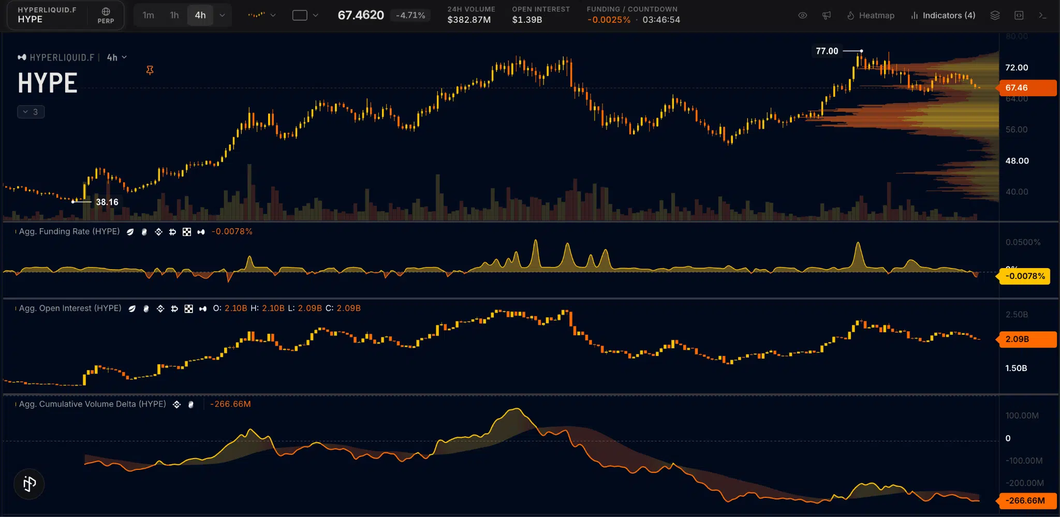Open the chart layout rectangle dropdown
Viewport: 1060px width, 517px height.
point(305,15)
